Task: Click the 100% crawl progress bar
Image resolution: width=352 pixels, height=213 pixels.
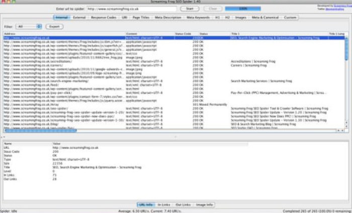Action: pyautogui.click(x=243, y=9)
